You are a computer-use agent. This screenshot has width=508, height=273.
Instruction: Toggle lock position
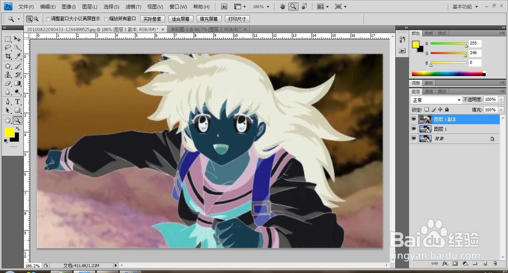click(x=440, y=109)
